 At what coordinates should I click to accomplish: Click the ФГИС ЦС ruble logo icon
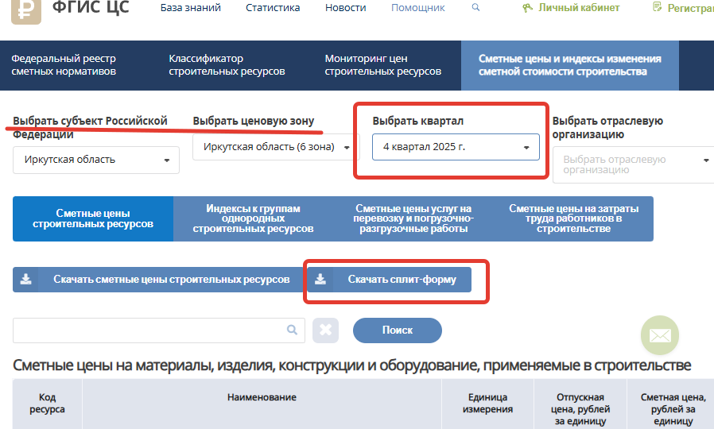[x=26, y=11]
